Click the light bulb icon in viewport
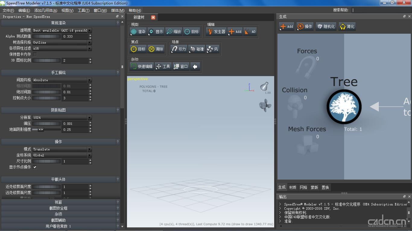This screenshot has height=231, width=412. tap(264, 86)
